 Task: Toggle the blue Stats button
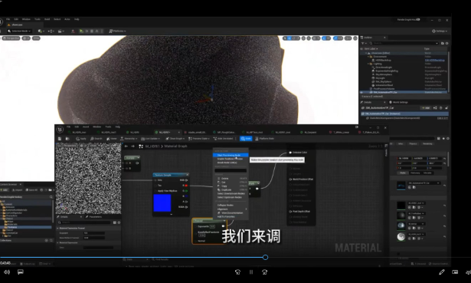[x=246, y=139]
